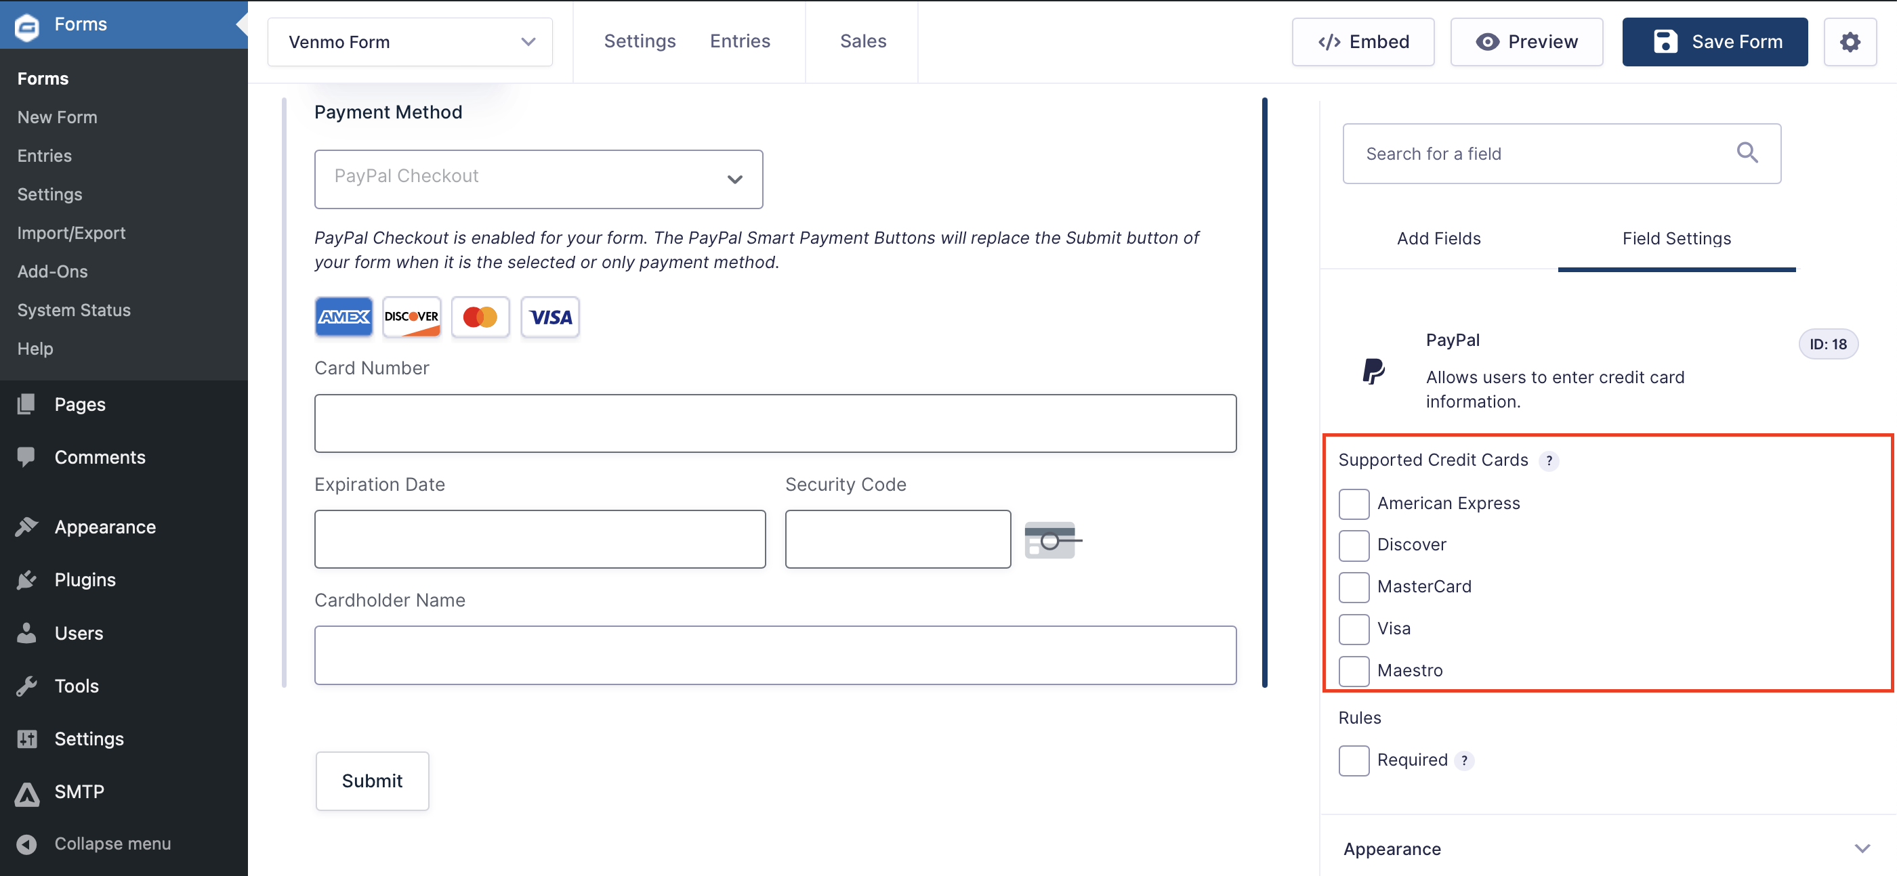
Task: Click the Visa card icon
Action: [550, 317]
